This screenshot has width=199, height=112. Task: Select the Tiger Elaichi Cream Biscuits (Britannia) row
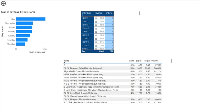pos(113,71)
